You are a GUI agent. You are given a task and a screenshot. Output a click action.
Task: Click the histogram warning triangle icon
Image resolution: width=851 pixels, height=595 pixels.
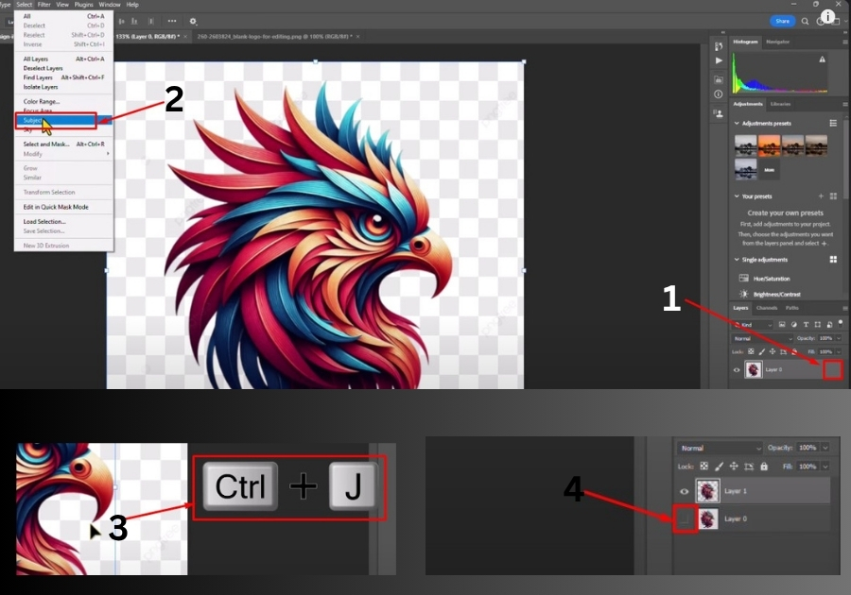pos(823,59)
